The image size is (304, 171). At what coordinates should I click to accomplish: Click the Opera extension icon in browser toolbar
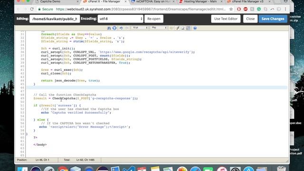pos(239,9)
